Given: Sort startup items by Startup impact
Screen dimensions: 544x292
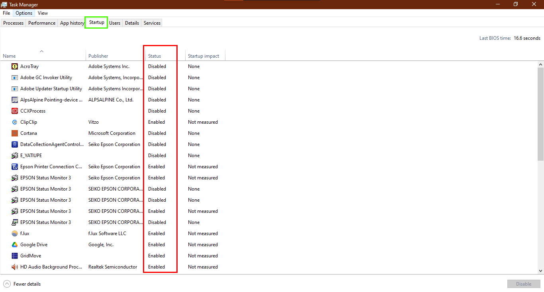Looking at the screenshot, I should (x=204, y=56).
